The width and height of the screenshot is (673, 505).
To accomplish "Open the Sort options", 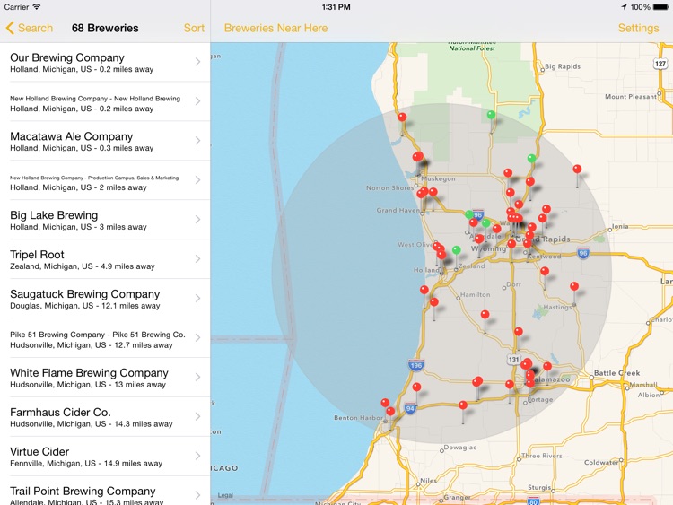I will click(x=194, y=29).
